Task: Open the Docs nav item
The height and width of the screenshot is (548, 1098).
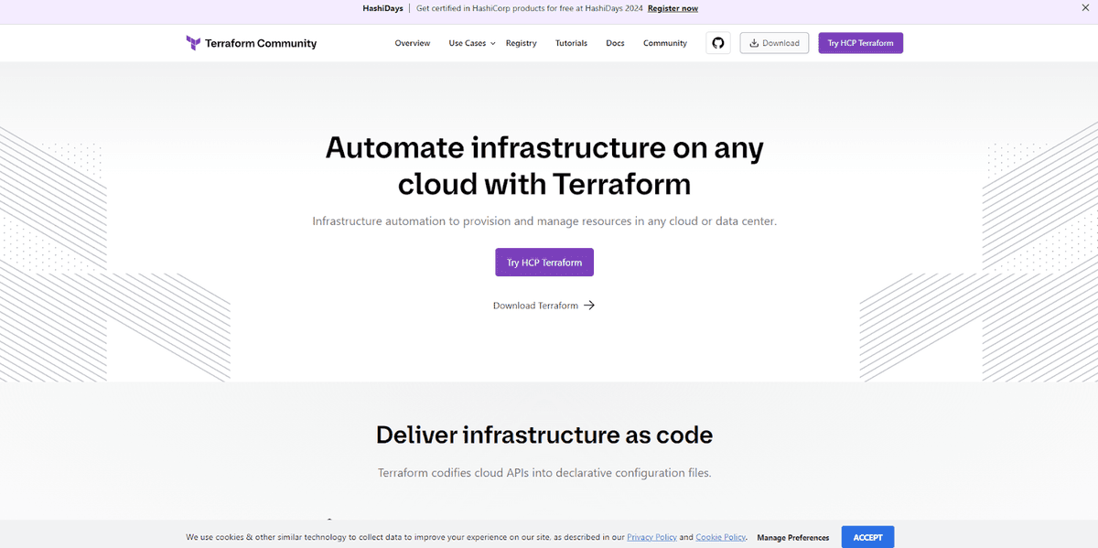Action: click(615, 43)
